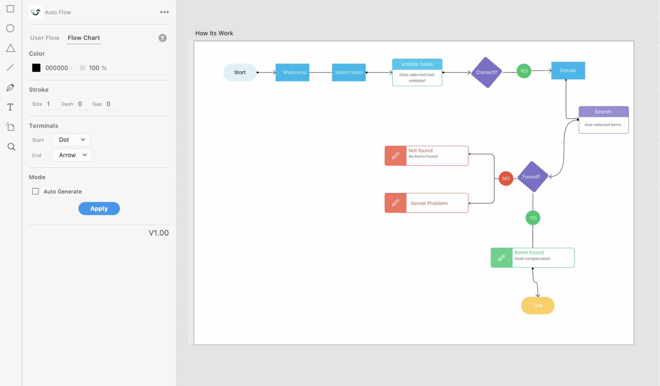
Task: Select the Pen tool
Action: click(10, 87)
